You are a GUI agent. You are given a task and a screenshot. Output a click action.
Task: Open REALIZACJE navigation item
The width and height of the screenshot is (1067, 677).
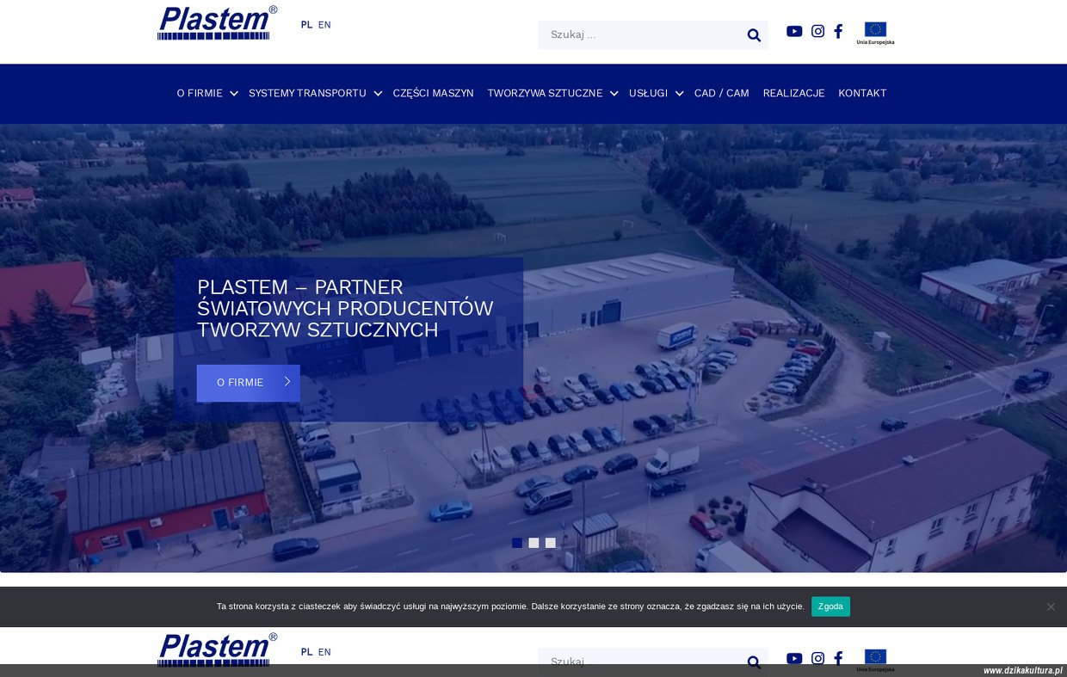793,93
